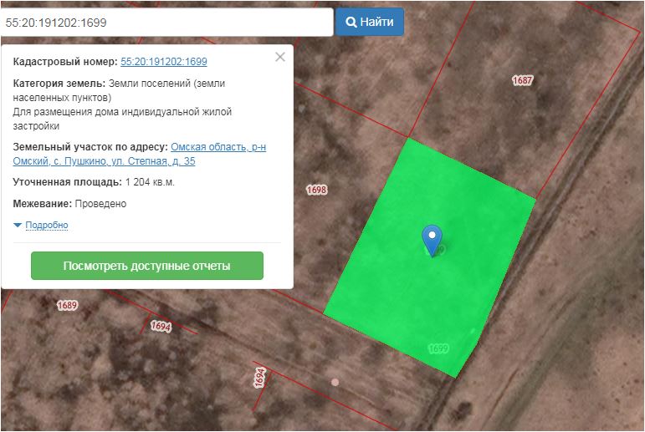Open the Омская область address link
The width and height of the screenshot is (645, 432).
click(x=140, y=154)
